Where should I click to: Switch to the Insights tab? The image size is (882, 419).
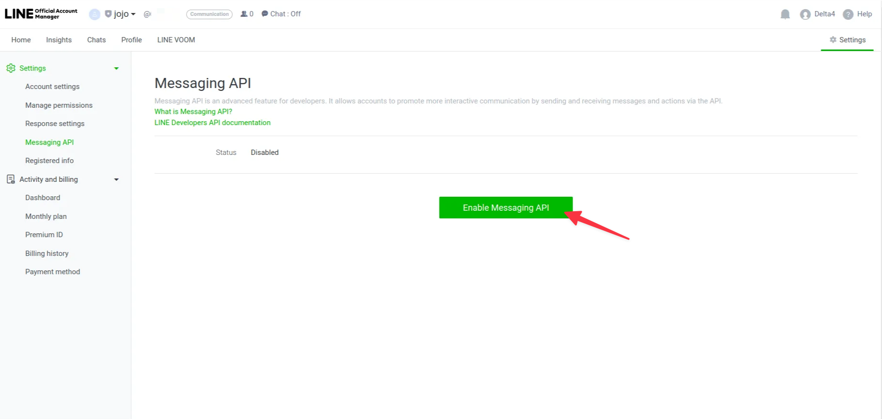pyautogui.click(x=59, y=40)
